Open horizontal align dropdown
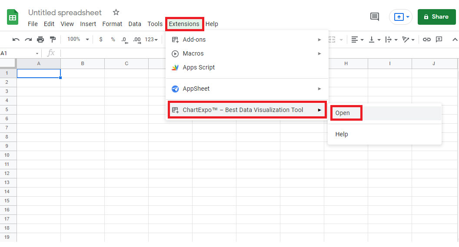Screen dimensions: 459x247 click(x=357, y=40)
